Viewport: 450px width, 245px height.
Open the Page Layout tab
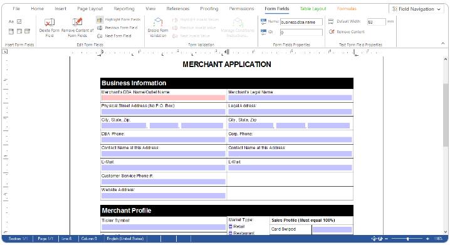(90, 9)
